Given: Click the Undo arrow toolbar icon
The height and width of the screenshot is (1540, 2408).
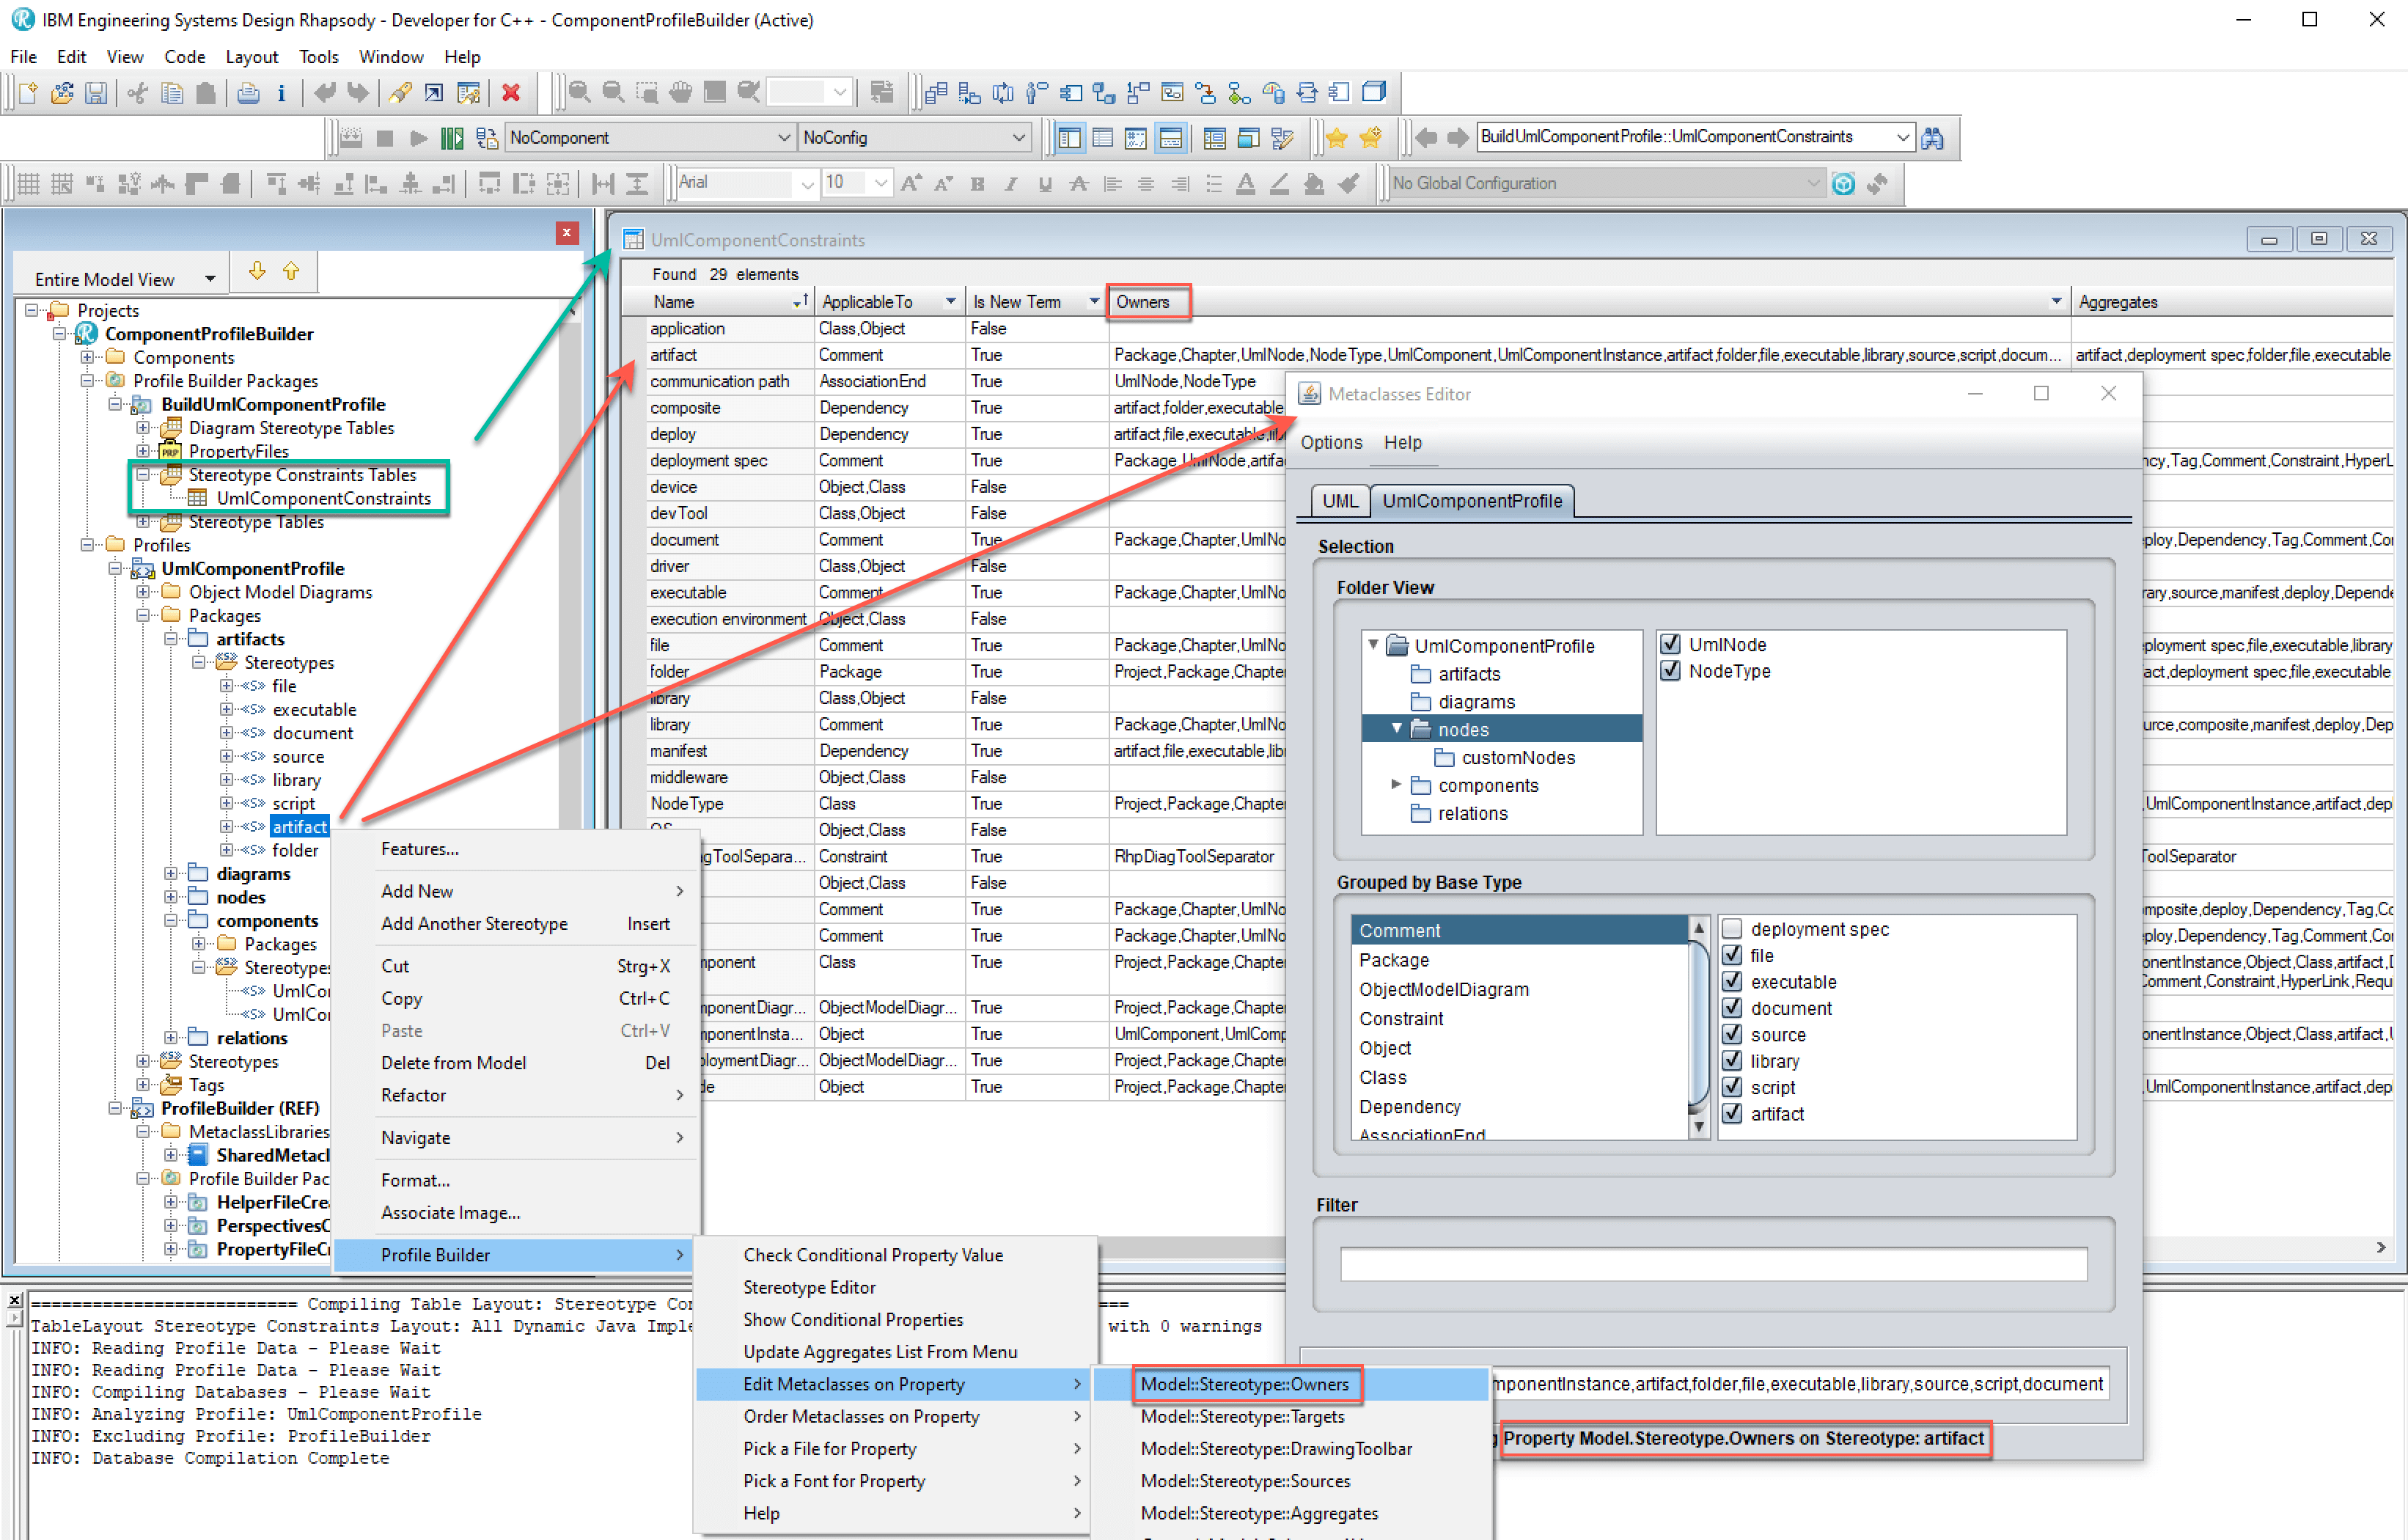Looking at the screenshot, I should click(325, 93).
